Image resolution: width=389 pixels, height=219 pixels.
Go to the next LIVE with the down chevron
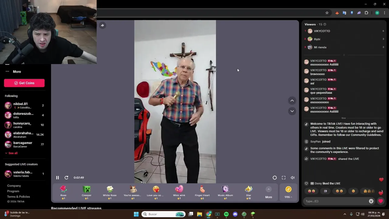[292, 111]
